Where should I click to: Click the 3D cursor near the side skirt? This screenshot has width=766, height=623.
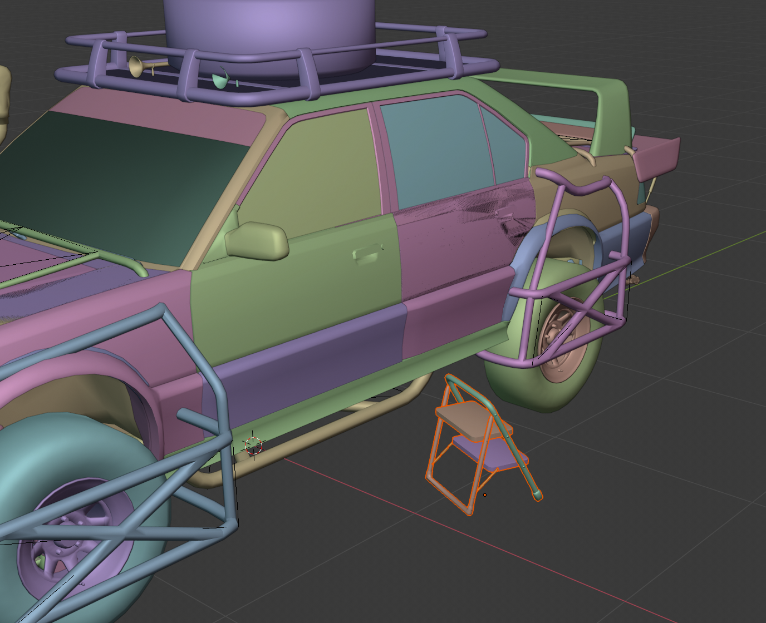[253, 446]
